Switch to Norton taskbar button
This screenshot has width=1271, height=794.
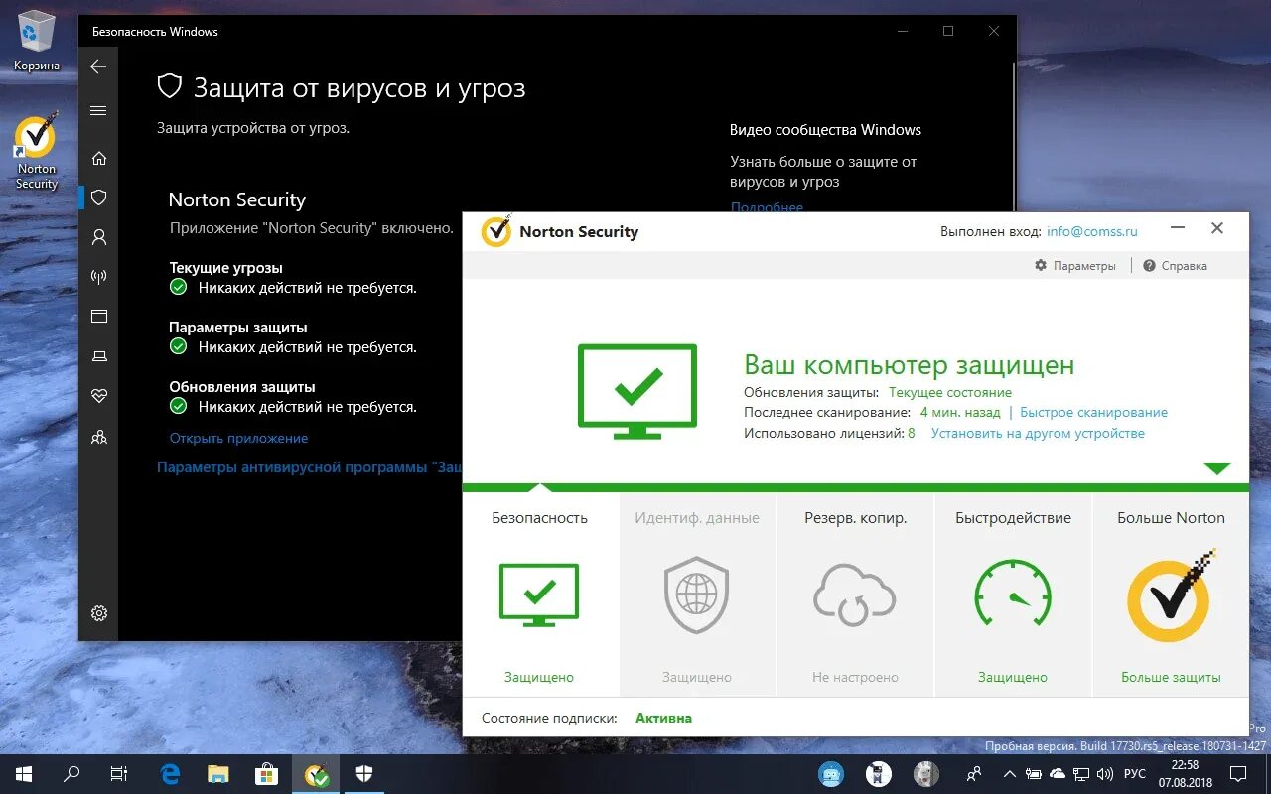coord(317,774)
